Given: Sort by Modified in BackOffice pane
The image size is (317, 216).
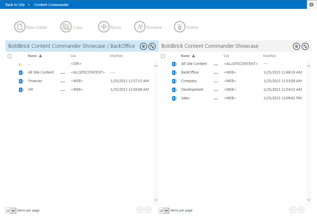Looking at the screenshot, I should coord(116,56).
